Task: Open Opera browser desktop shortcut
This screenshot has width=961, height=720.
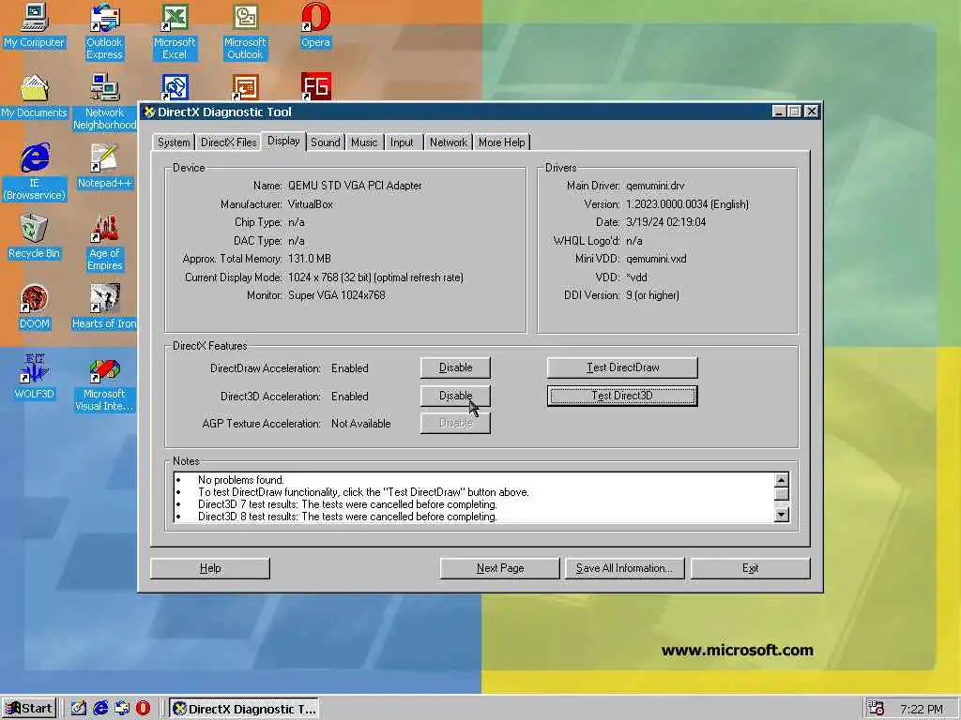Action: [315, 25]
